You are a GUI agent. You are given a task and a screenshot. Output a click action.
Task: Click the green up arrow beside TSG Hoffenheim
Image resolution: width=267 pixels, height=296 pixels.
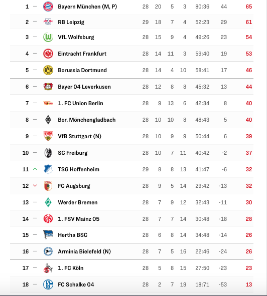pos(35,169)
